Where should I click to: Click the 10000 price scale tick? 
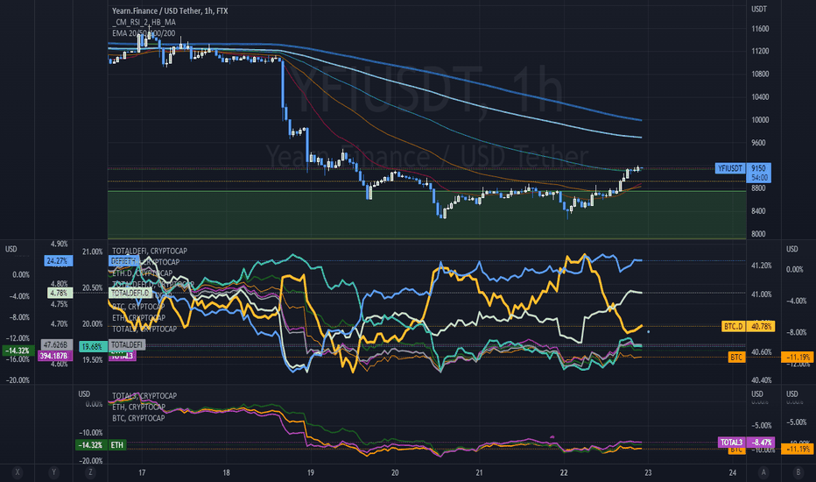pos(760,120)
